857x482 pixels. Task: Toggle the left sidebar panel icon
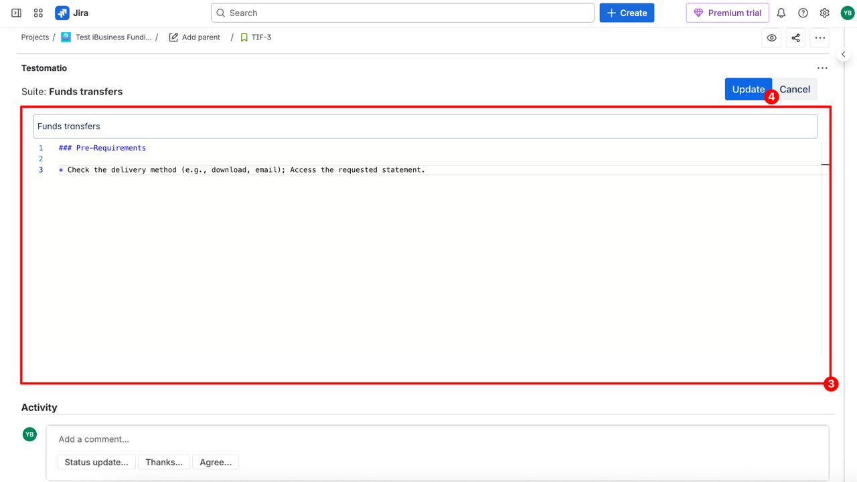coord(16,13)
